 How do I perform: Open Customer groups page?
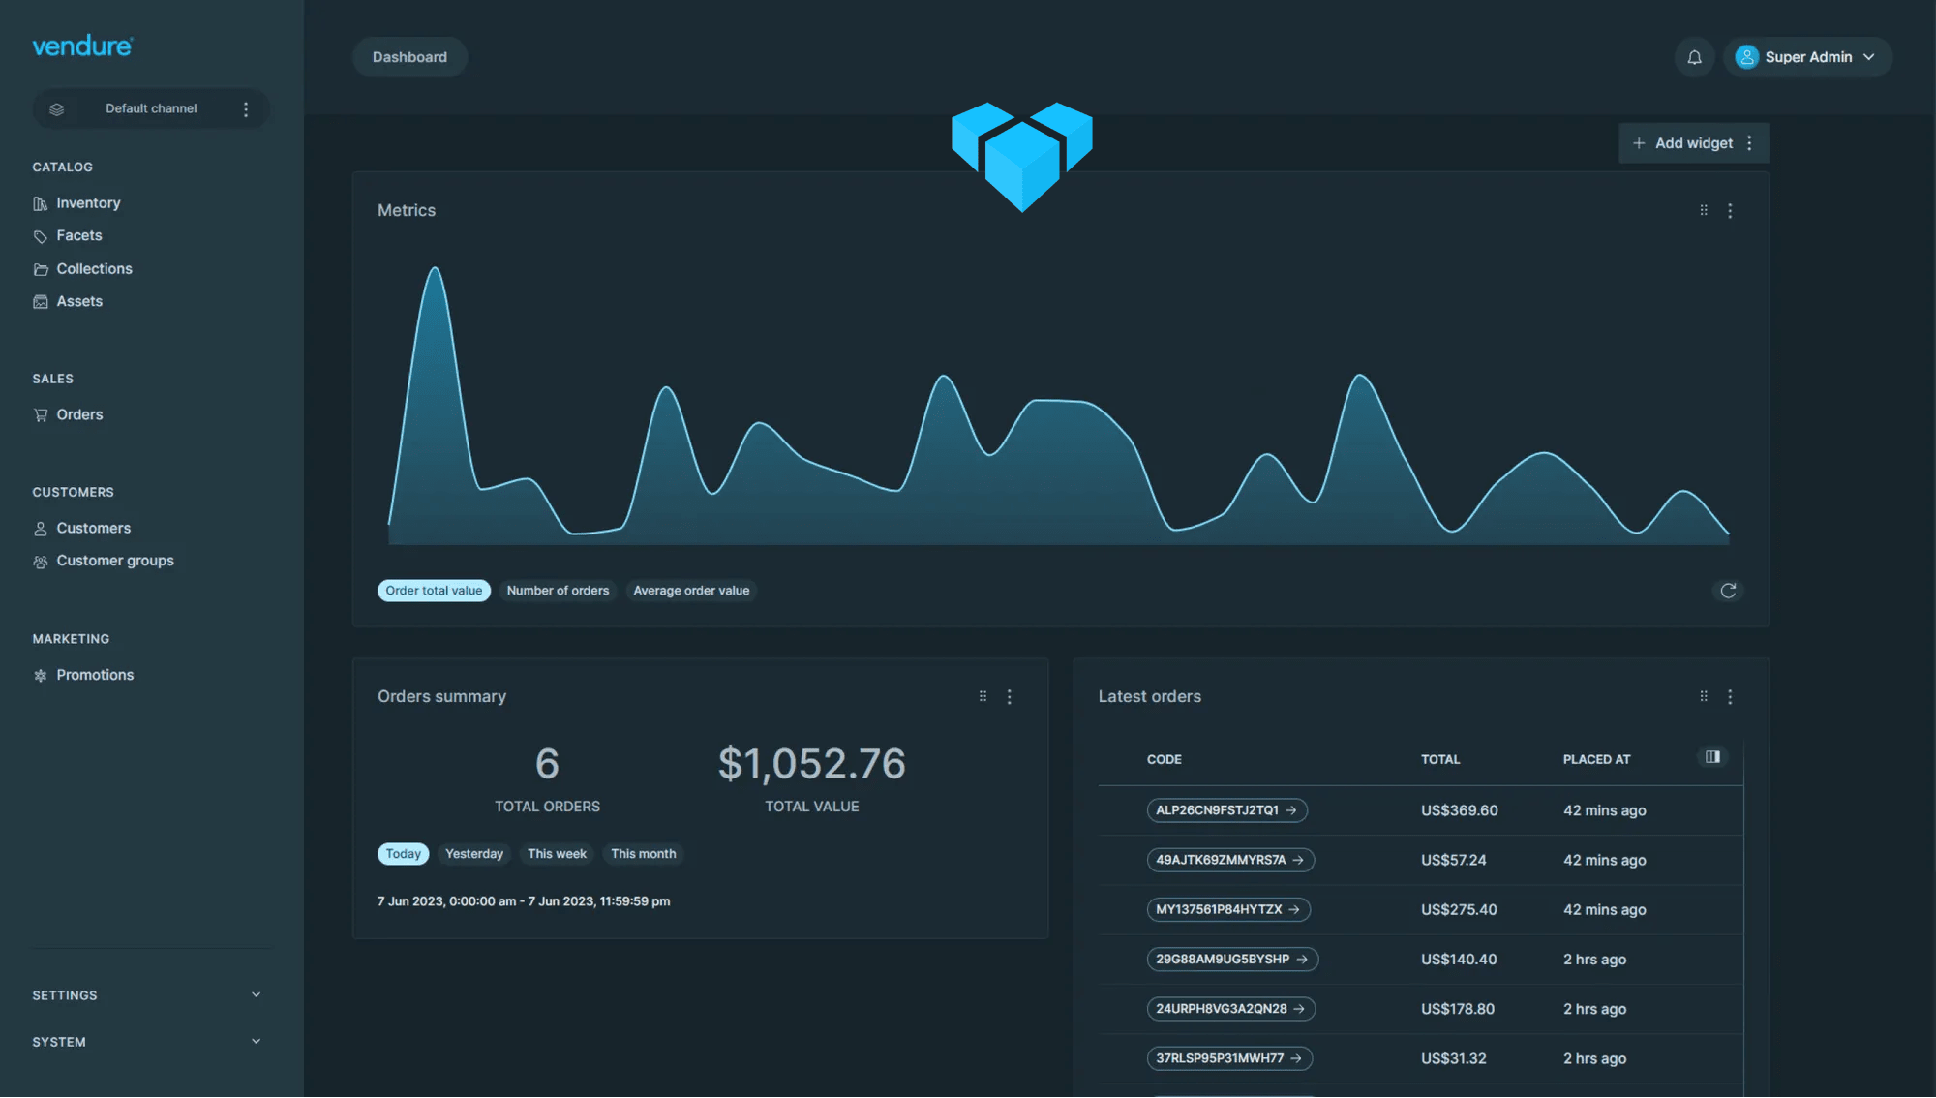pos(114,561)
